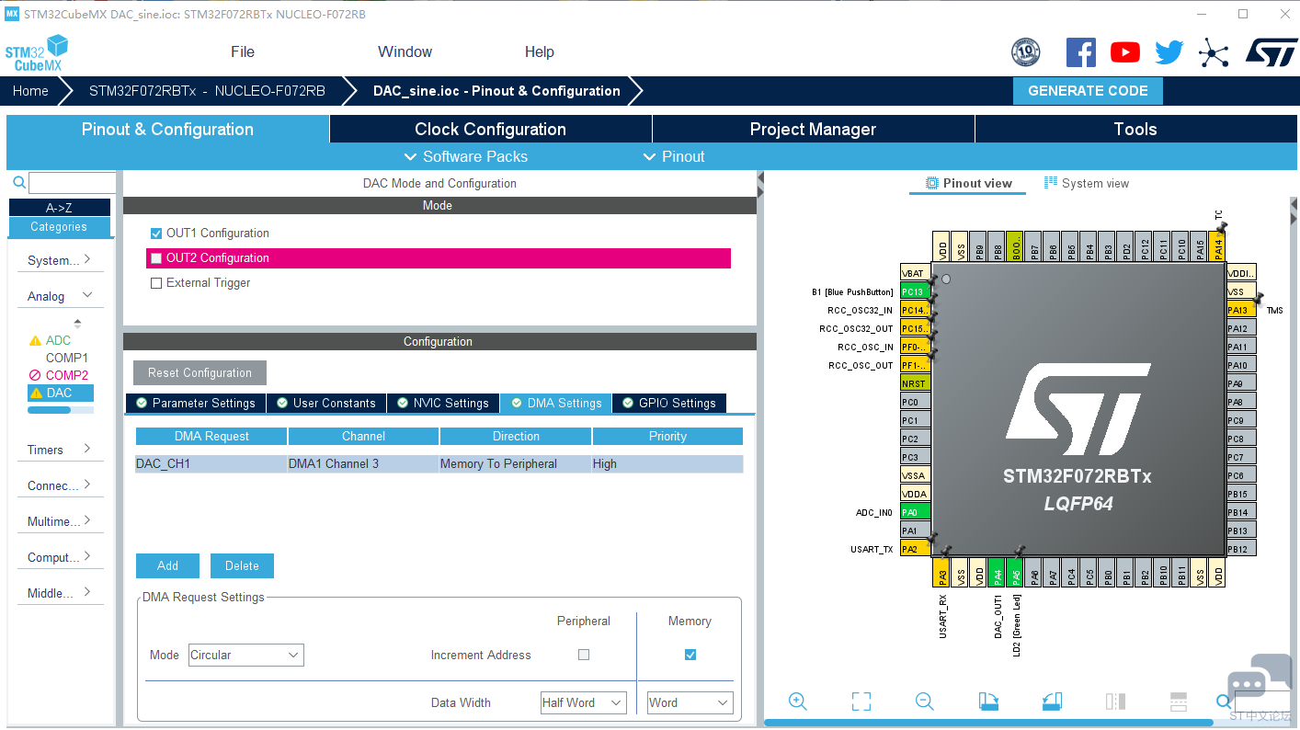Click the horizontal split view icon

point(1179,701)
